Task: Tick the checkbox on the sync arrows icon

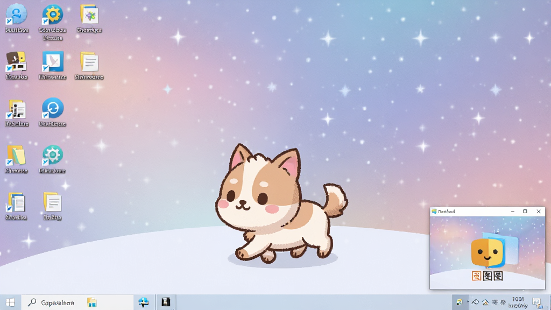Action: point(45,115)
